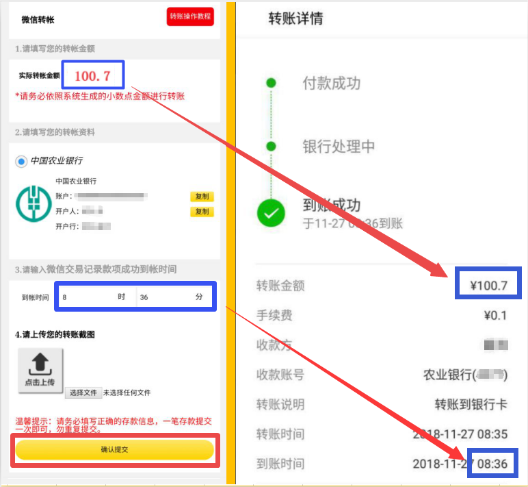Click the 转账详情 page title
Screen dimensions: 528x487
pos(295,18)
